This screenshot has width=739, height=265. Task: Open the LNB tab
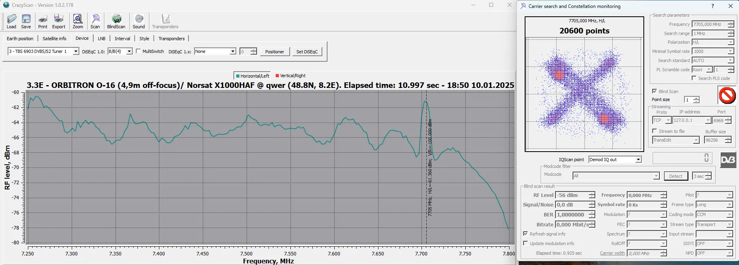coord(102,39)
